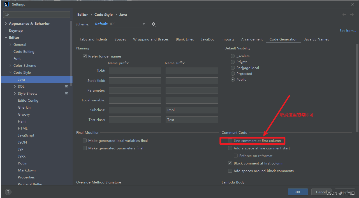Open the Groovy code style item
This screenshot has height=198, width=359.
click(x=24, y=114)
